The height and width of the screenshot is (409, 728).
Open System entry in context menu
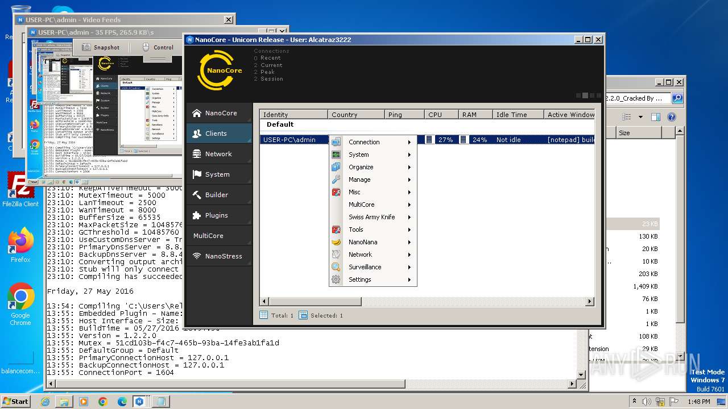click(373, 155)
